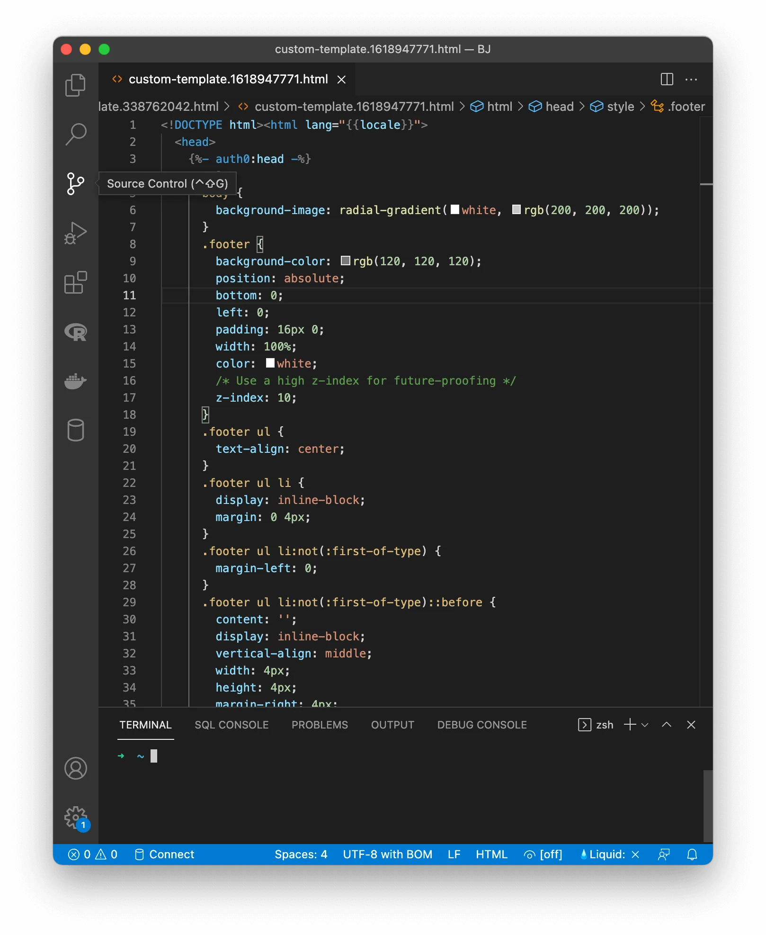Change indentation via Spaces: 4
Viewport: 766px width, 935px height.
point(301,854)
